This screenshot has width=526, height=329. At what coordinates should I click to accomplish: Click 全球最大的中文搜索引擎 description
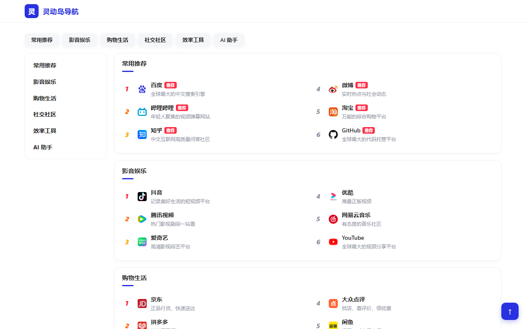(178, 94)
